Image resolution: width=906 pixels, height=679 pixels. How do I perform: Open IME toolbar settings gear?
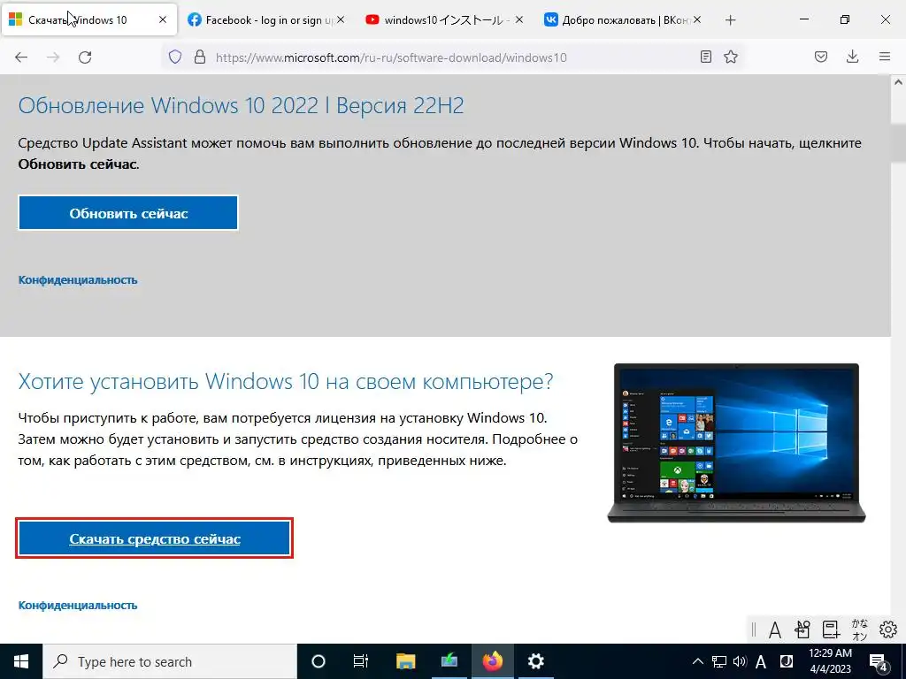(888, 629)
